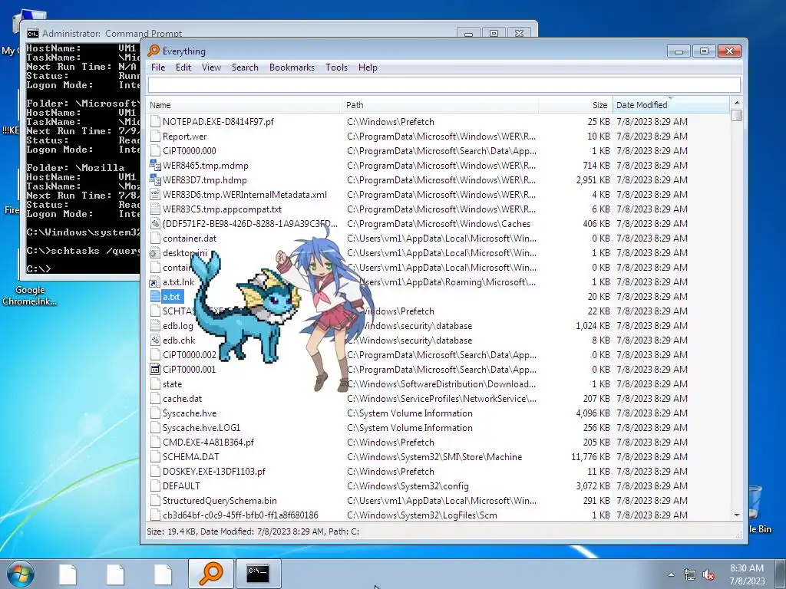
Task: Open the Windows Start orb
Action: pos(20,574)
